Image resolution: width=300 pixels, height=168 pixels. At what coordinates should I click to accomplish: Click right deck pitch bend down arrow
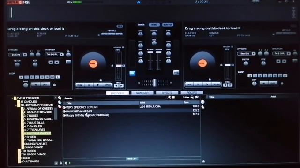click(225, 85)
